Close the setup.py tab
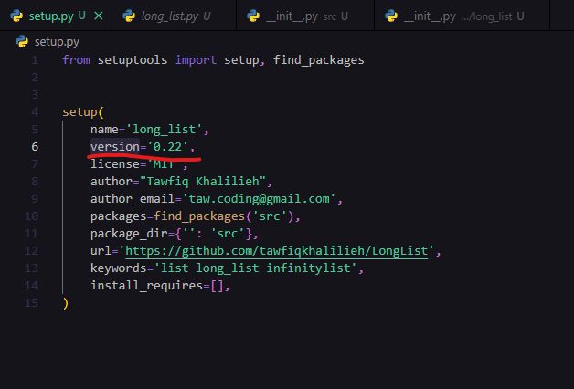Screen dimensions: 574x389 (99, 16)
